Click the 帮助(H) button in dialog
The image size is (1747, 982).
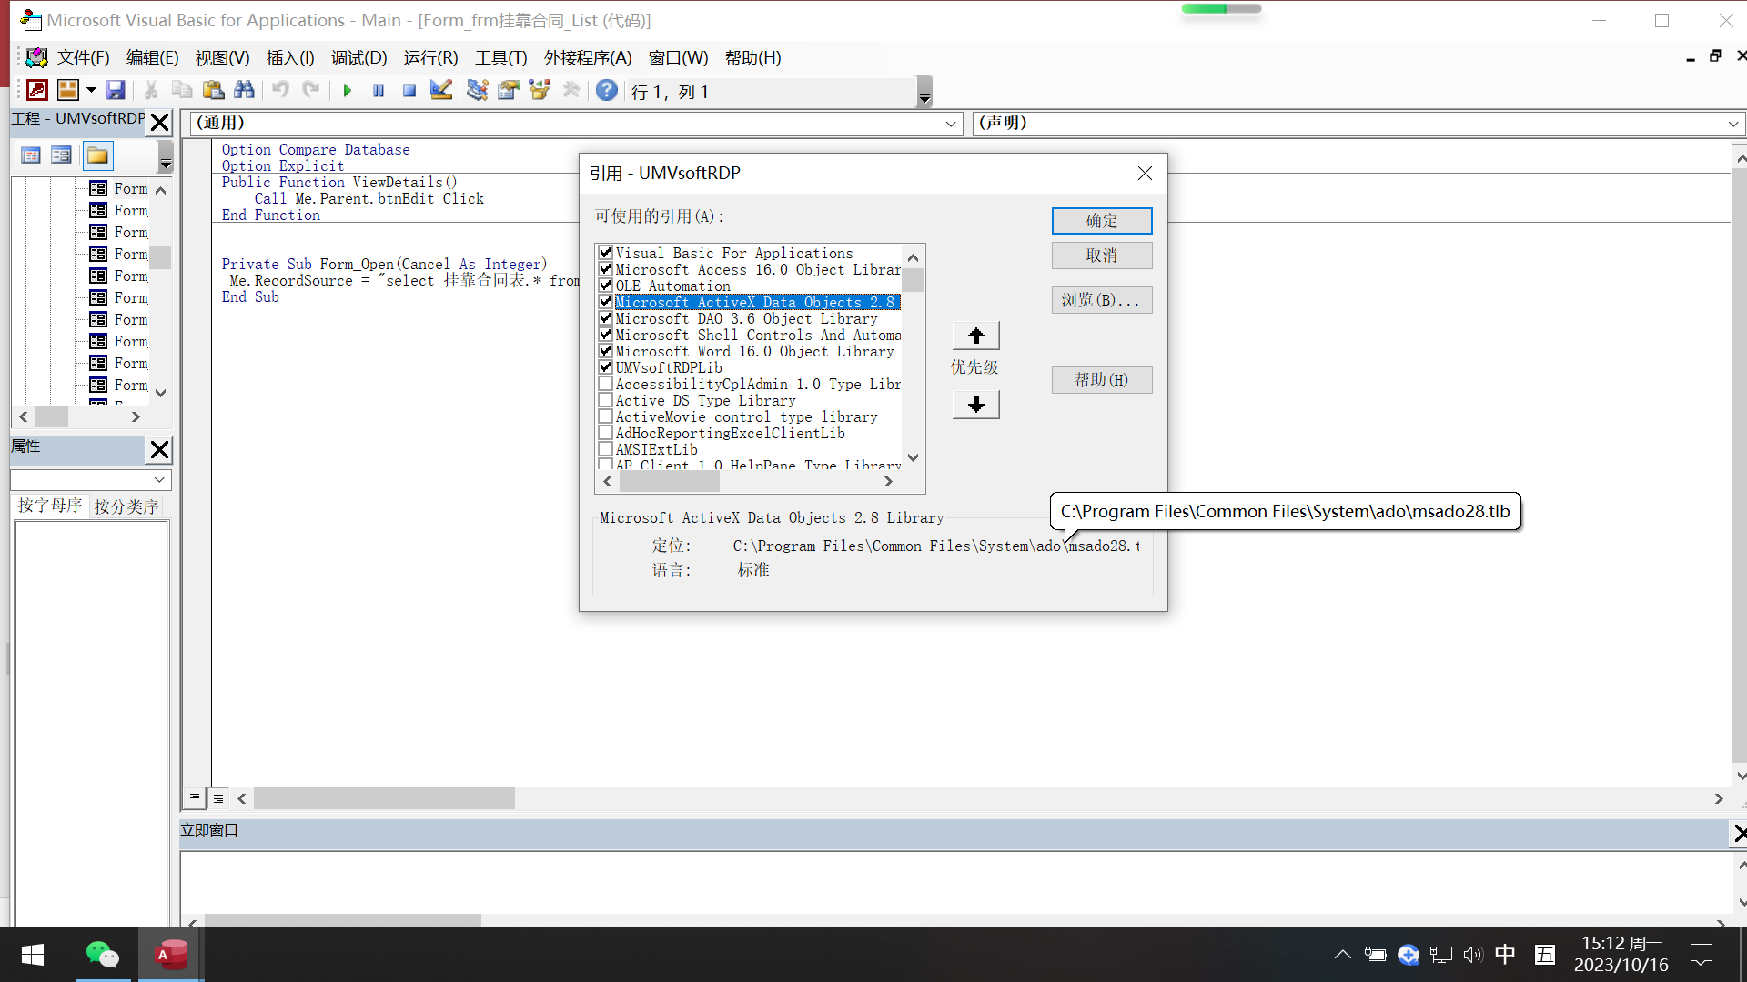pyautogui.click(x=1102, y=380)
